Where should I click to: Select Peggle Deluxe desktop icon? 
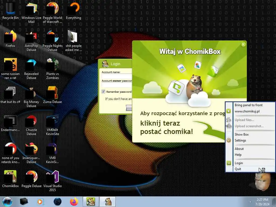pyautogui.click(x=31, y=179)
